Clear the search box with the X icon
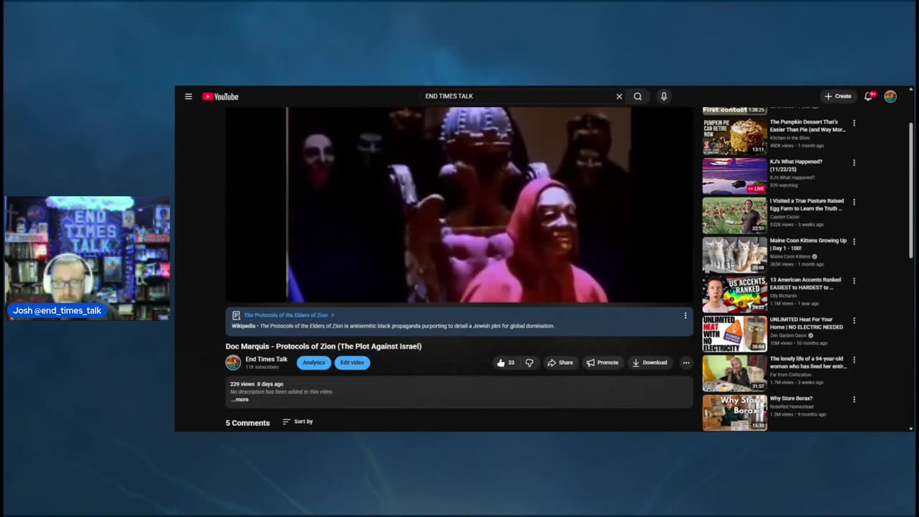Image resolution: width=919 pixels, height=517 pixels. [x=619, y=96]
